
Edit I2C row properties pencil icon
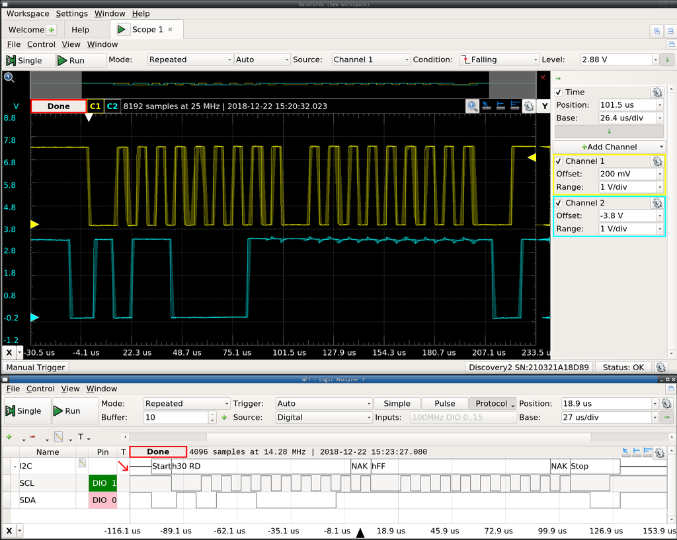pyautogui.click(x=82, y=463)
